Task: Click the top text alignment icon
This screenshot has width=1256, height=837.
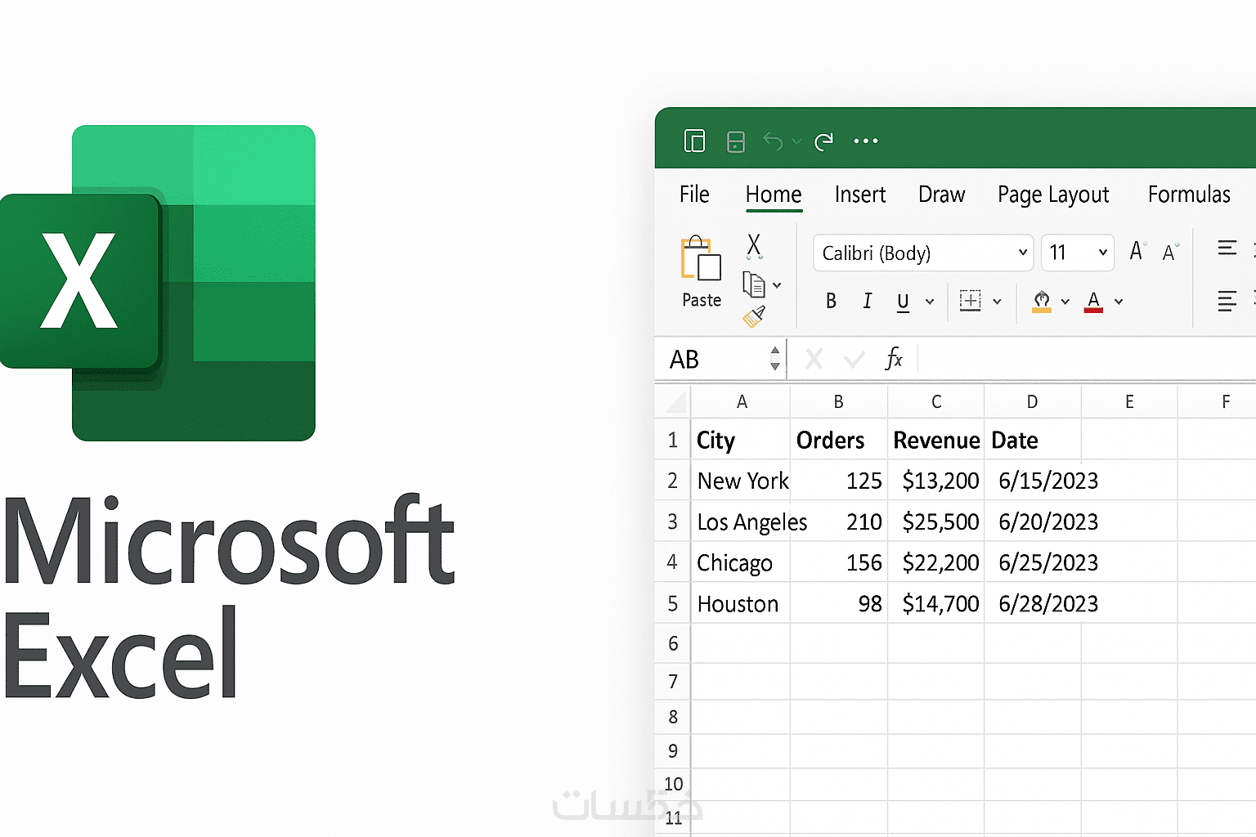Action: coord(1227,248)
